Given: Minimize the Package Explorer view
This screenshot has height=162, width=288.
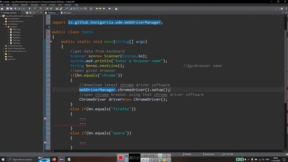Looking at the screenshot, I should [37, 13].
